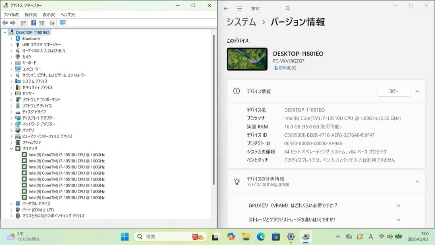Click the scan for hardware changes toolbar icon

click(x=52, y=23)
